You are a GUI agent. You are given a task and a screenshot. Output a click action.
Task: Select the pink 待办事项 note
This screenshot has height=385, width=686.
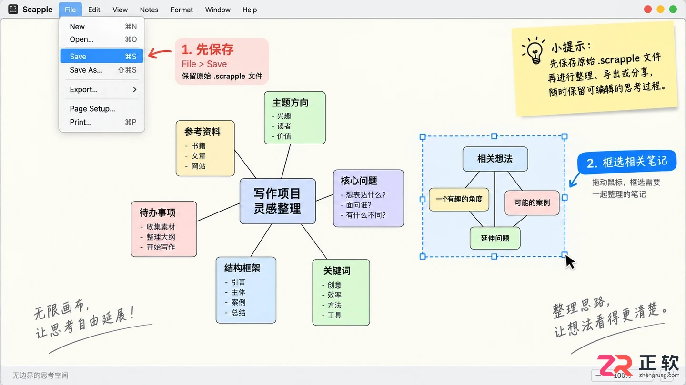(164, 229)
